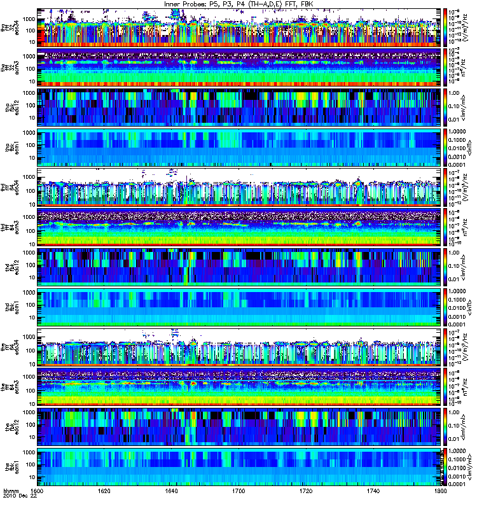This screenshot has width=477, height=509.
Task: Click the y-axis label of the first tha panel
Action: pos(10,28)
